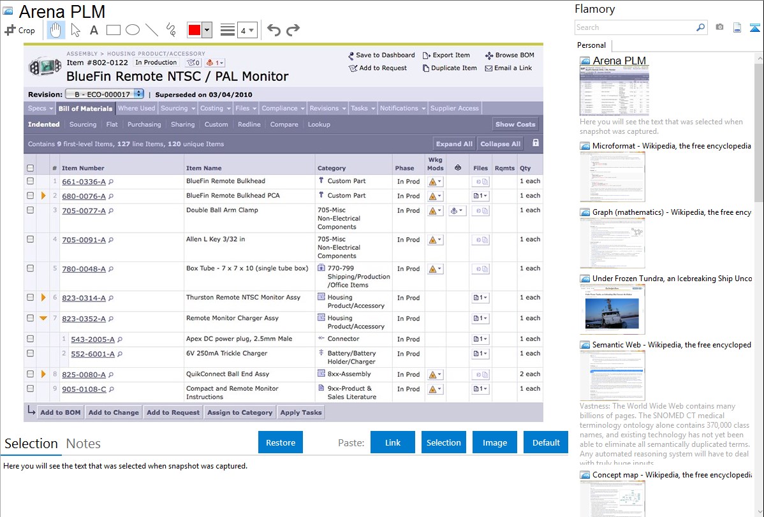Open the Graph (mathematics) snapshot thumbnail
The image size is (764, 517).
click(612, 243)
